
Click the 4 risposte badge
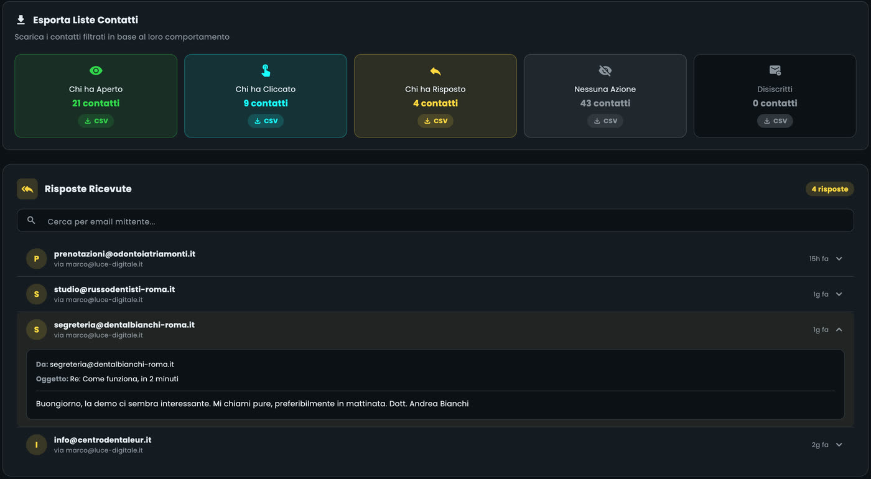(830, 189)
